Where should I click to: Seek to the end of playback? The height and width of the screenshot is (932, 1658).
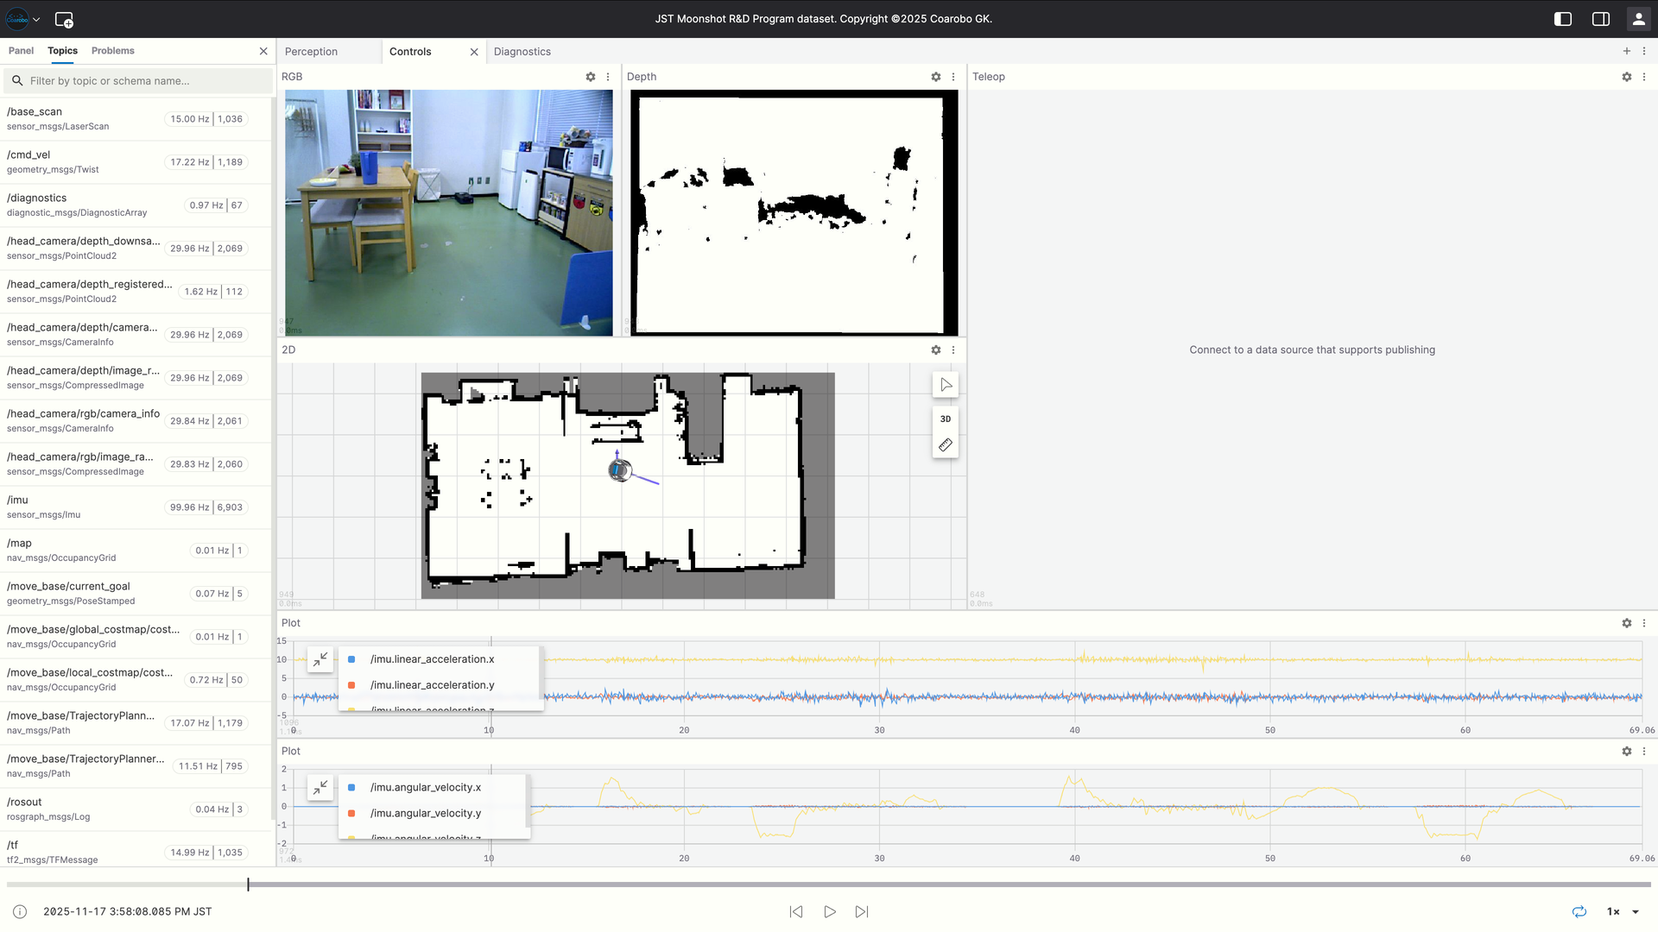click(861, 911)
